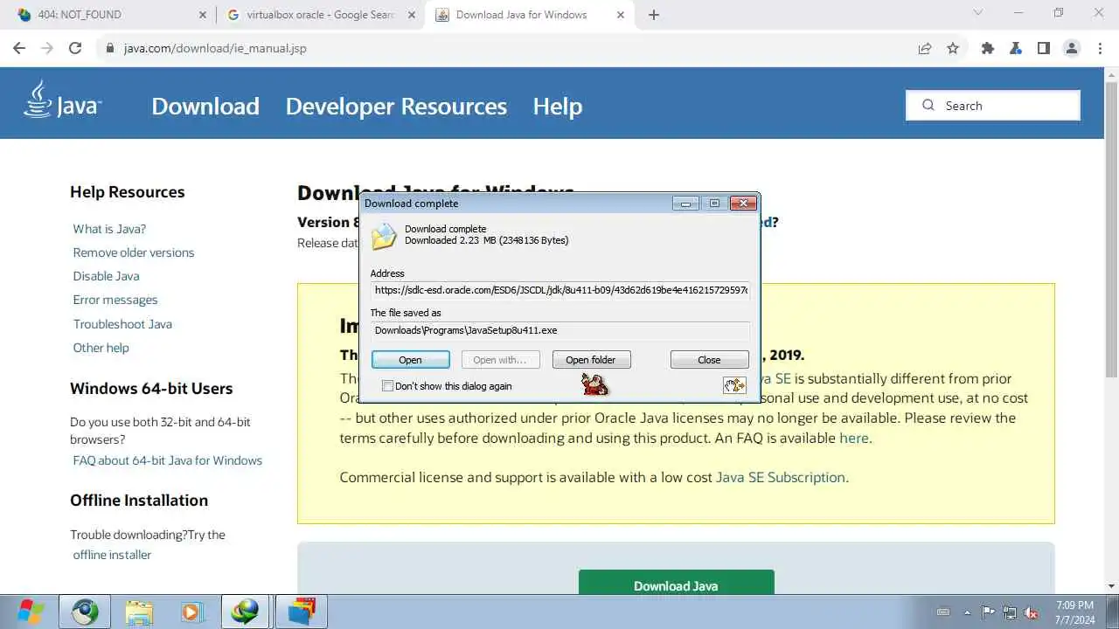The height and width of the screenshot is (629, 1119).
Task: Click the browser Back arrow
Action: click(19, 48)
